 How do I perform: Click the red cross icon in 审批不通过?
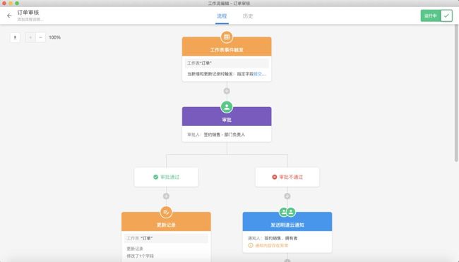275,177
